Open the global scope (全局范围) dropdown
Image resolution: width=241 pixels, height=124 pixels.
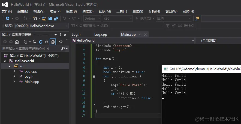(218, 41)
